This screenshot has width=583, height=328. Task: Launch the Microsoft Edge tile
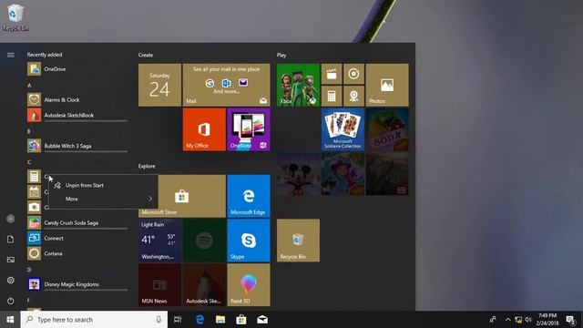tap(249, 196)
